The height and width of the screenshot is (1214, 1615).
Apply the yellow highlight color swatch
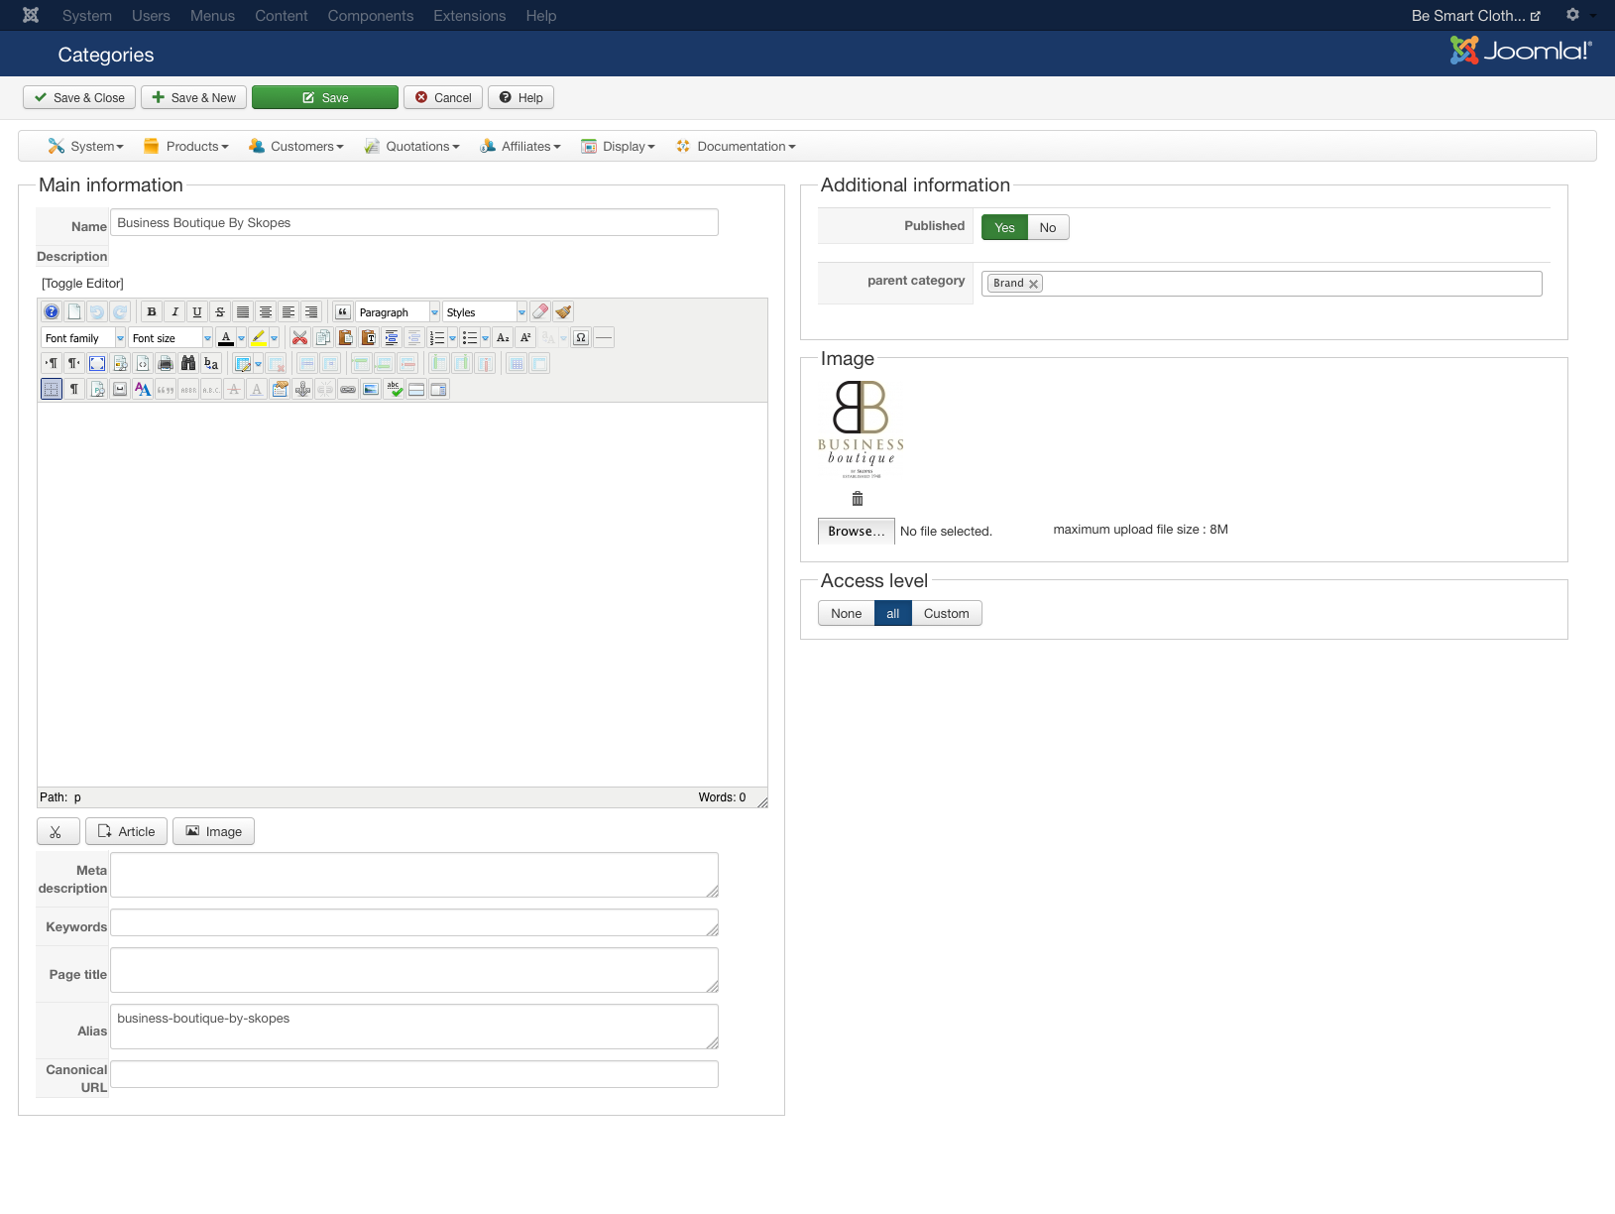pyautogui.click(x=259, y=338)
